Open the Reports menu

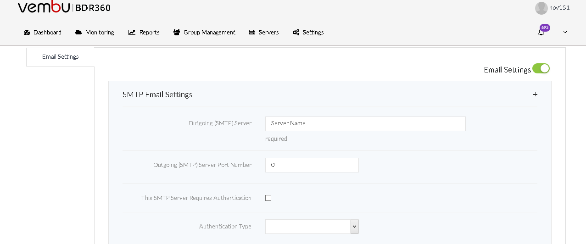(144, 33)
